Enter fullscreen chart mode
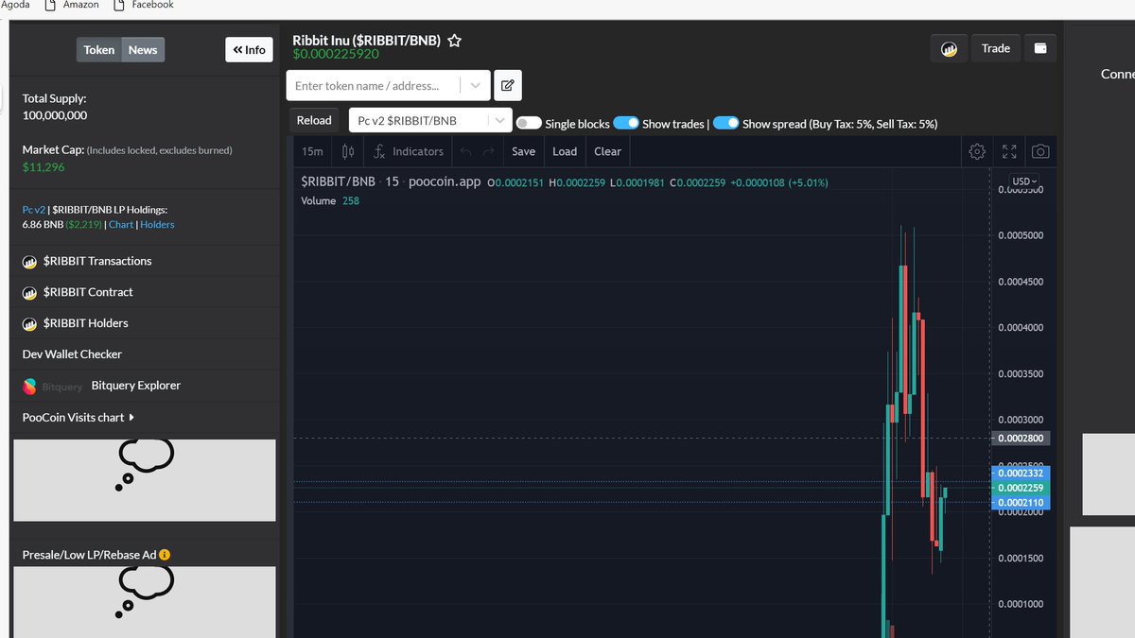The width and height of the screenshot is (1135, 638). coord(1009,151)
